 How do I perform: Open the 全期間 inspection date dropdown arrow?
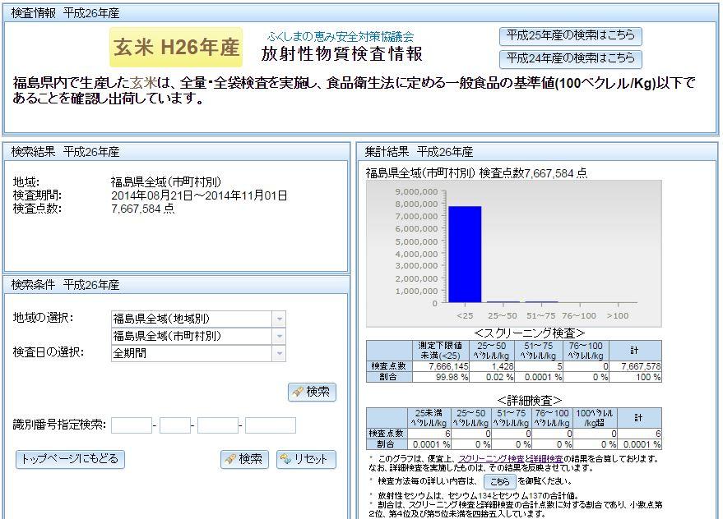[x=279, y=354]
